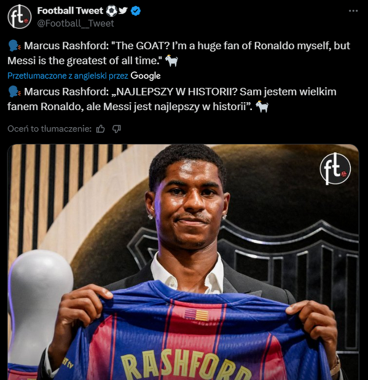368x380 pixels.
Task: Click the speaking head emoji in original tweet
Action: (15, 46)
